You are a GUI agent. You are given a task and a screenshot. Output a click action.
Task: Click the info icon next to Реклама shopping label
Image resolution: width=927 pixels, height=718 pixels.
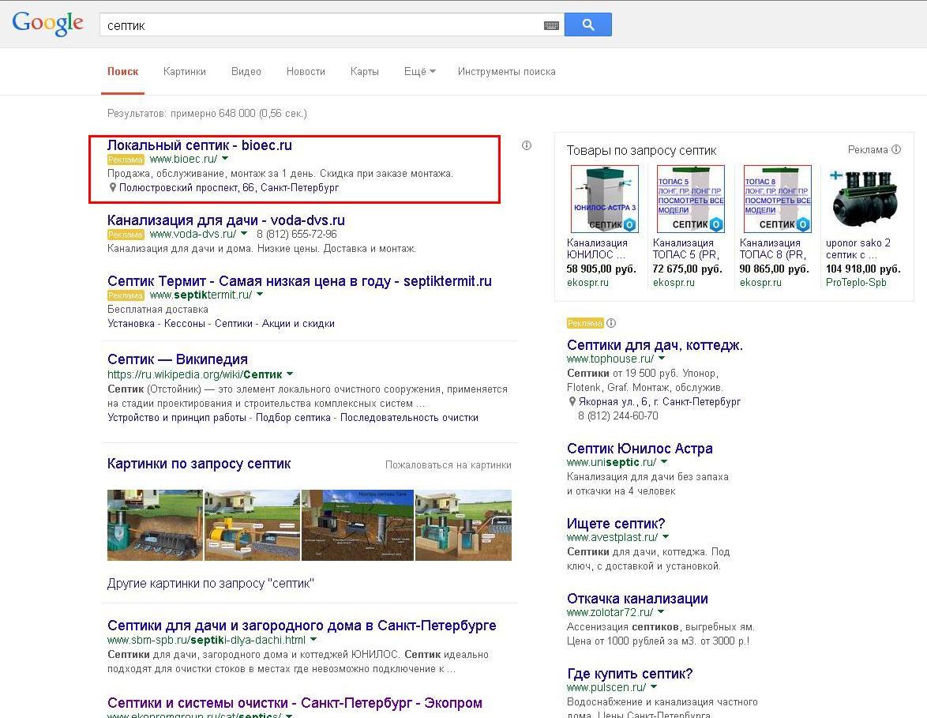pyautogui.click(x=896, y=149)
